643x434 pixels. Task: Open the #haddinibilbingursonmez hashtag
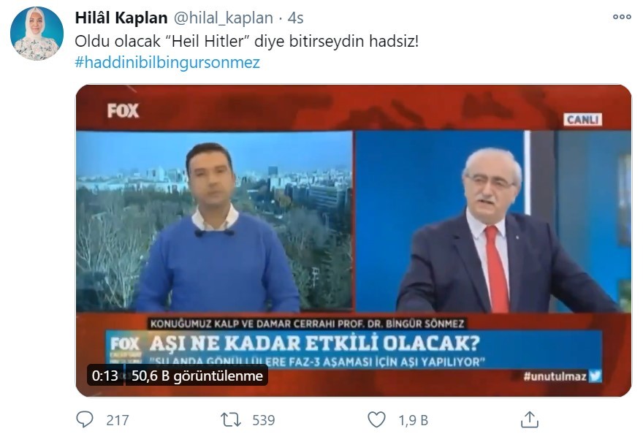pos(167,62)
